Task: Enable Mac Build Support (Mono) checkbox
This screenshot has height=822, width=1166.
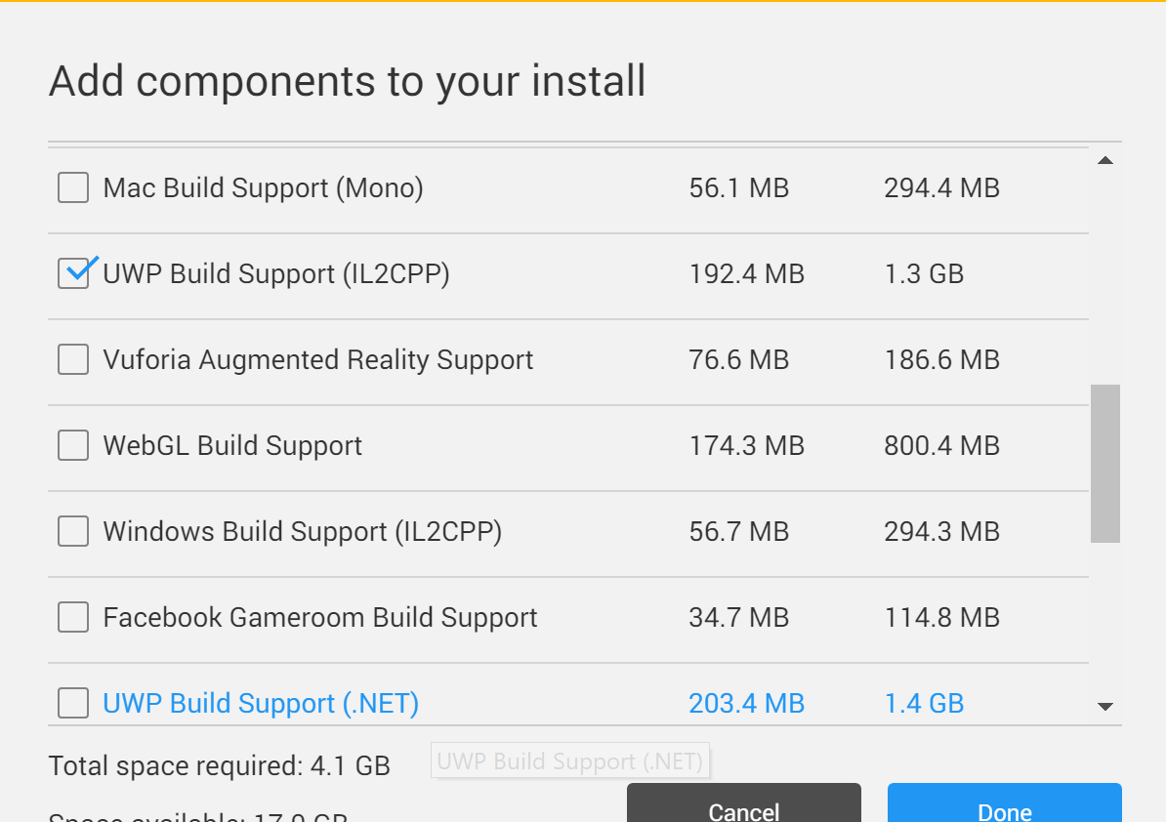Action: pyautogui.click(x=72, y=187)
